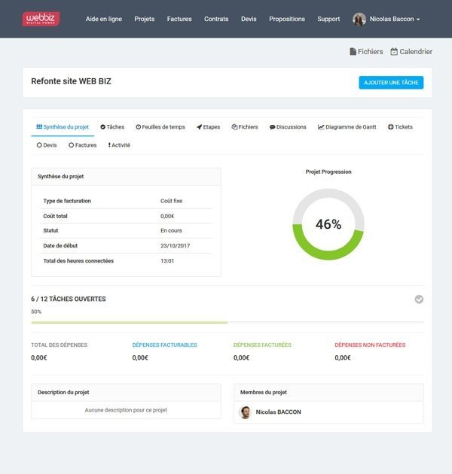452x474 pixels.
Task: Select the Devis project tab with circle icon
Action: [x=47, y=145]
